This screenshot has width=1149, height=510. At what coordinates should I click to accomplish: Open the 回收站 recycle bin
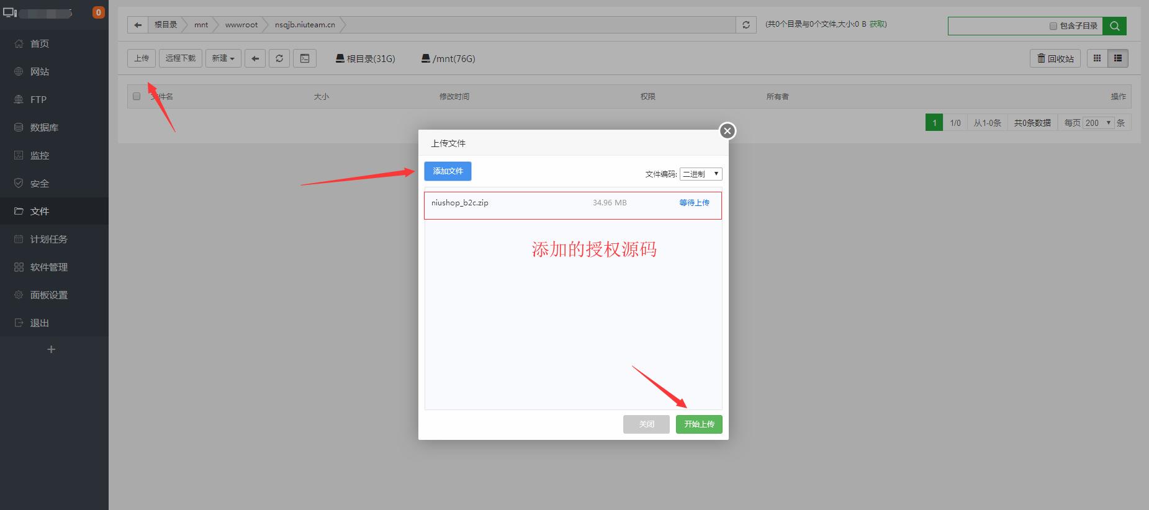[x=1055, y=58]
